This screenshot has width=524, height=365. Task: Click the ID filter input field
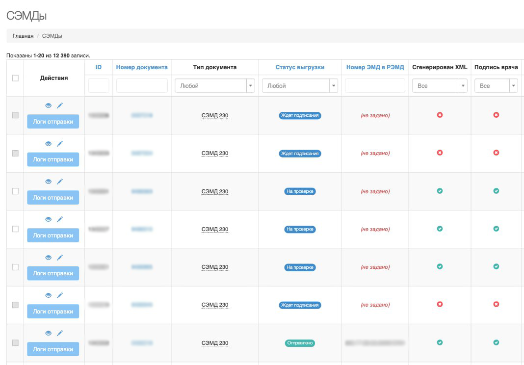pos(99,86)
